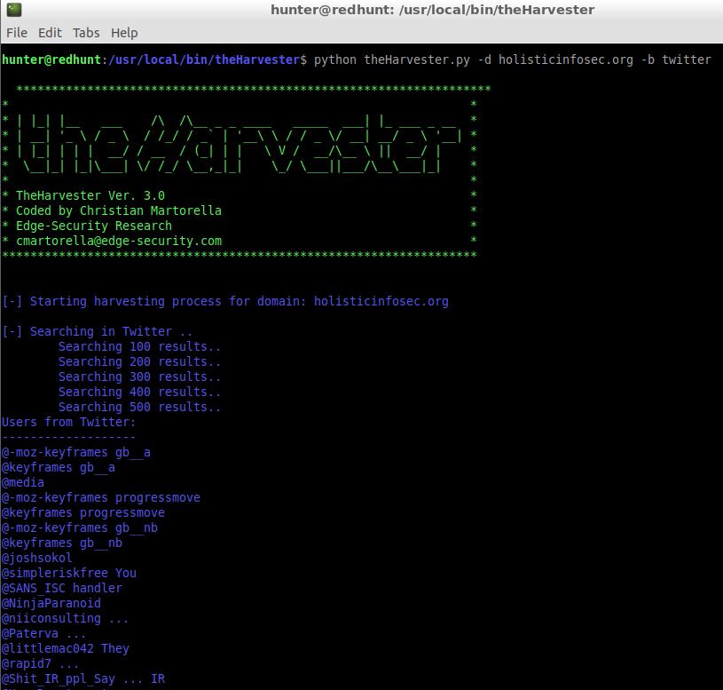
Task: Click the '@-moz-keyframes progressmove' entry
Action: coord(101,497)
